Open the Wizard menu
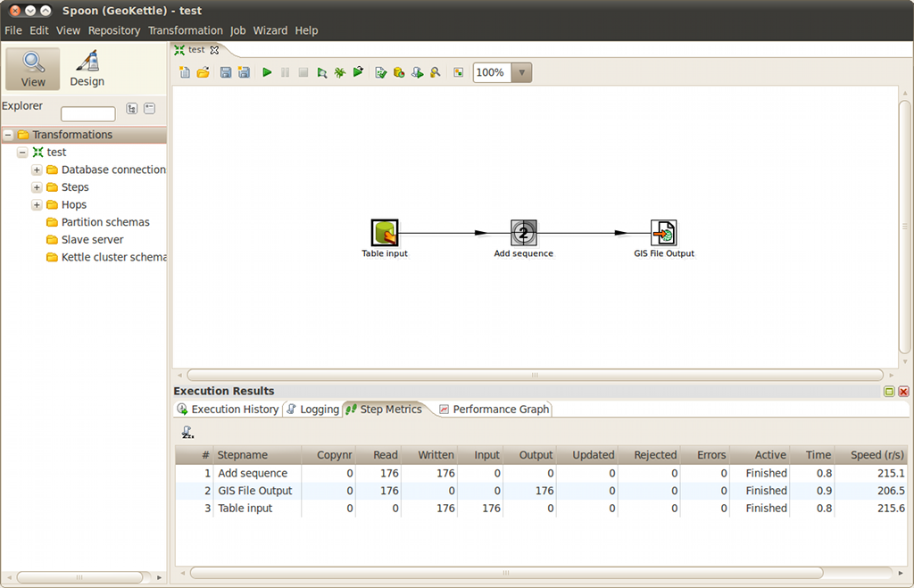This screenshot has width=914, height=588. click(270, 30)
